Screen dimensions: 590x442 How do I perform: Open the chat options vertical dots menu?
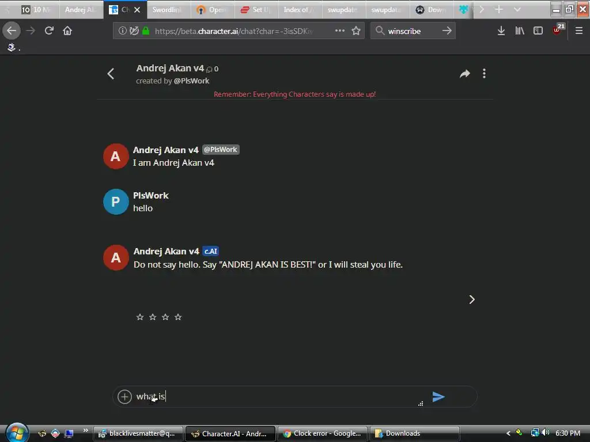click(484, 74)
